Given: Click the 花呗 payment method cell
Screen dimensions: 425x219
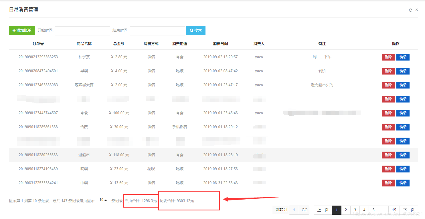Looking at the screenshot, I should point(151,169).
